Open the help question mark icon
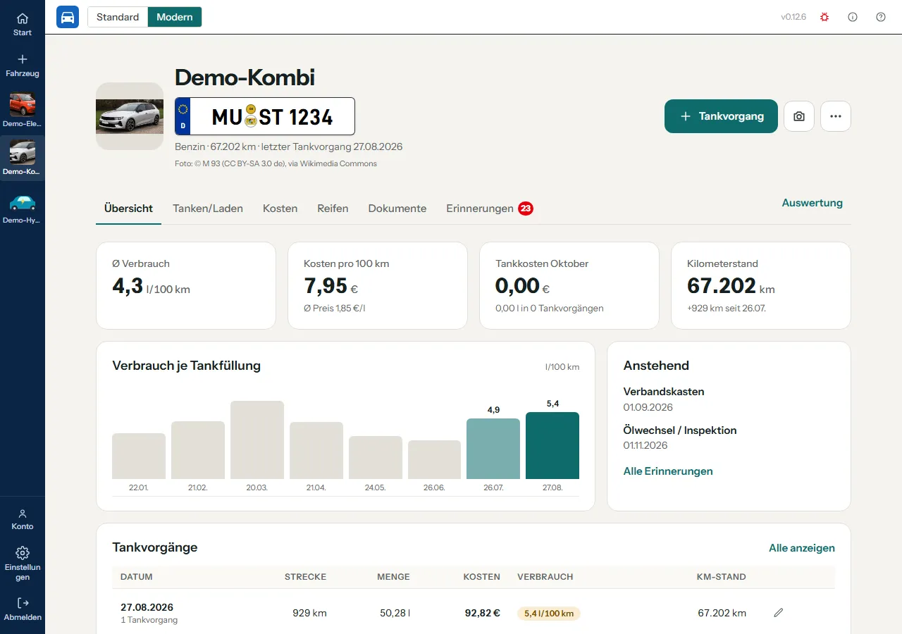 tap(881, 17)
